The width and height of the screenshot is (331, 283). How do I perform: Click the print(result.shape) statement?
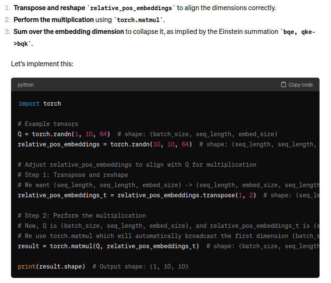pyautogui.click(x=52, y=266)
